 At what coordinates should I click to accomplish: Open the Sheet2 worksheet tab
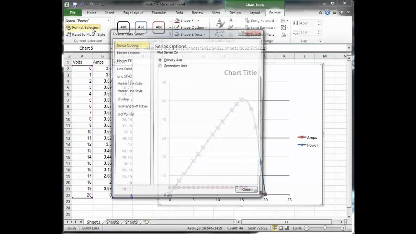pos(112,222)
